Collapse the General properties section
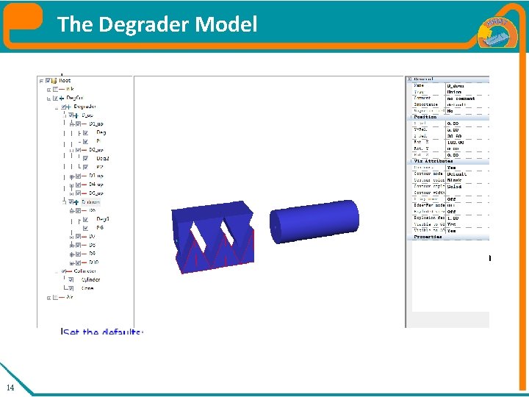The image size is (529, 397). 409,79
